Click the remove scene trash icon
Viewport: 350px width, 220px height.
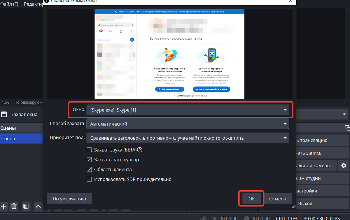[x=14, y=206]
